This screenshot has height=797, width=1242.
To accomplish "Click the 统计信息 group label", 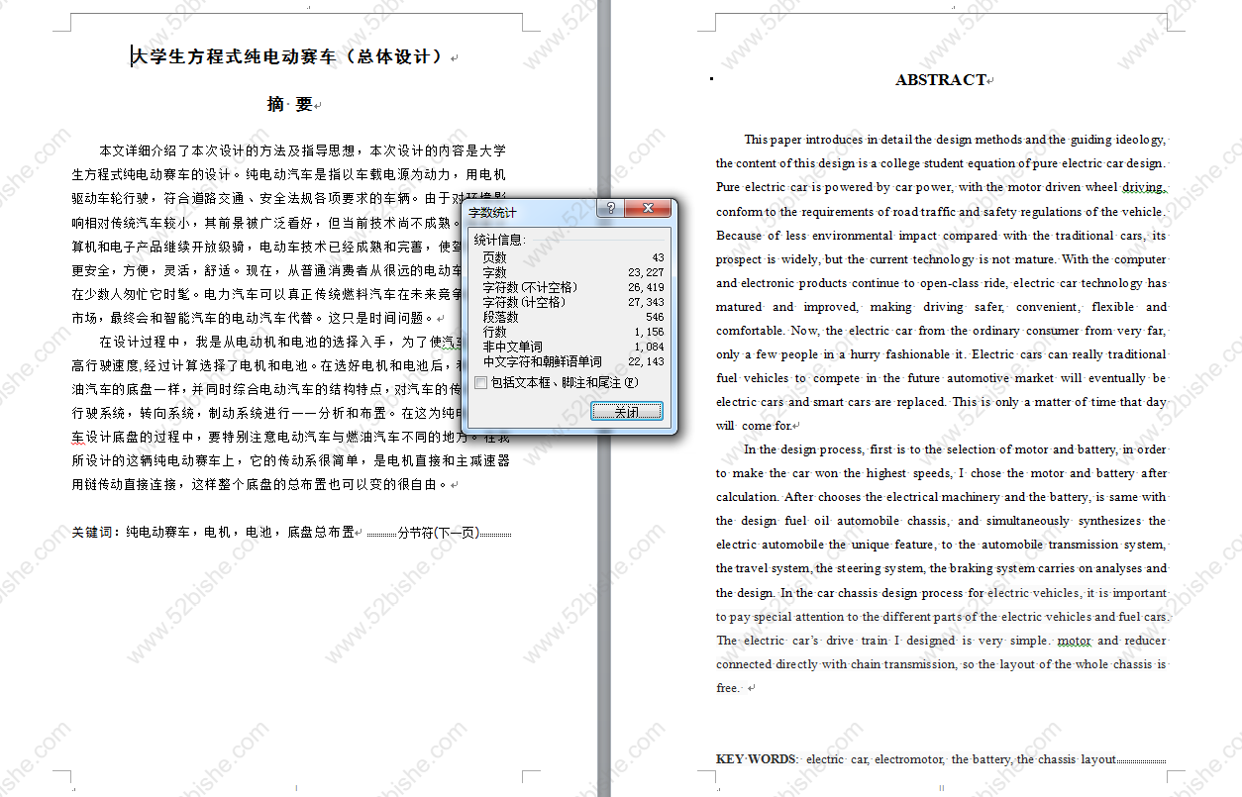I will tap(500, 240).
